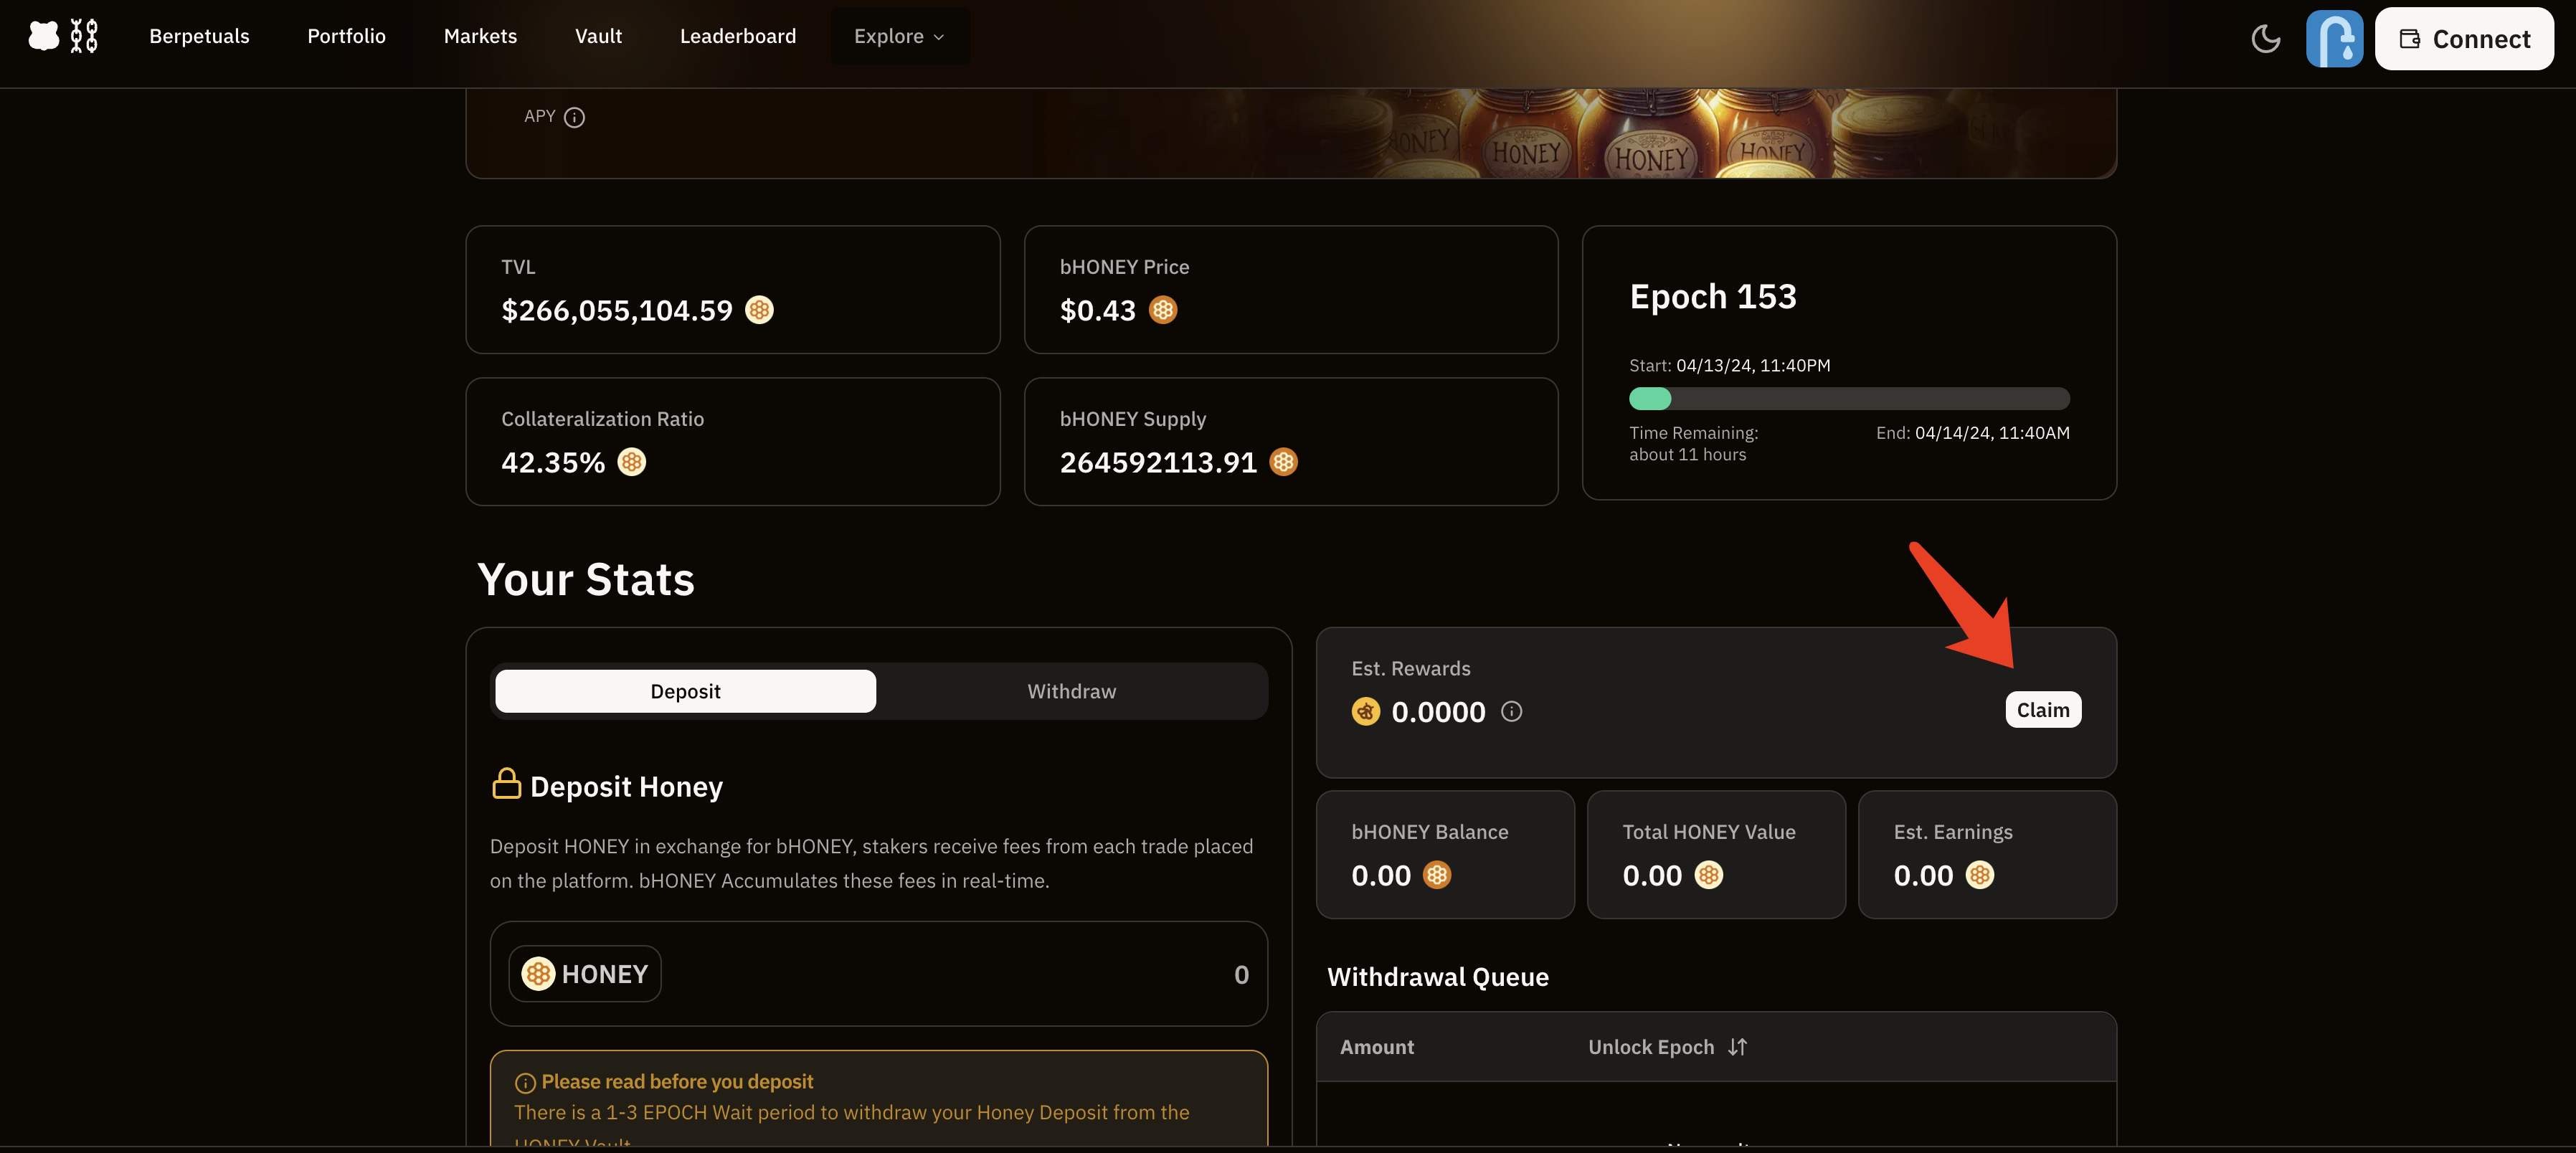Expand the Explore dropdown menu
The image size is (2576, 1153).
pos(898,36)
